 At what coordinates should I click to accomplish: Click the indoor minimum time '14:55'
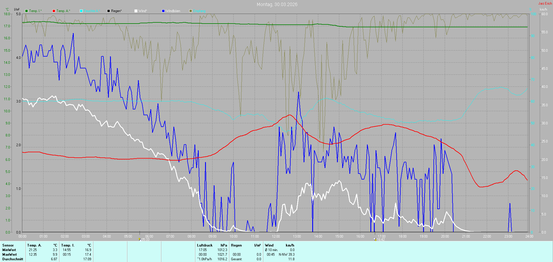point(67,250)
